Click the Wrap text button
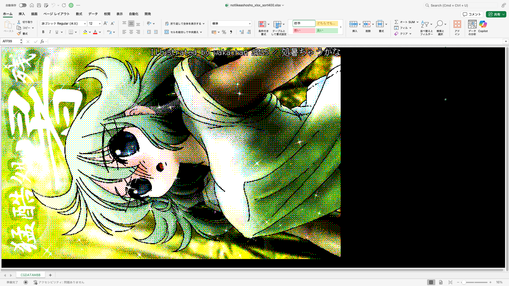Viewport: 509px width, 286px height. pyautogui.click(x=185, y=24)
